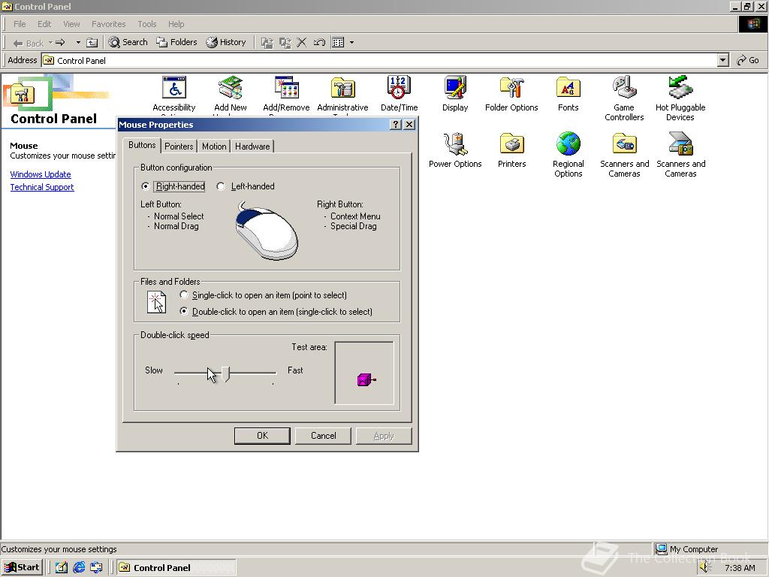Click the Up one level folder icon

(x=92, y=43)
